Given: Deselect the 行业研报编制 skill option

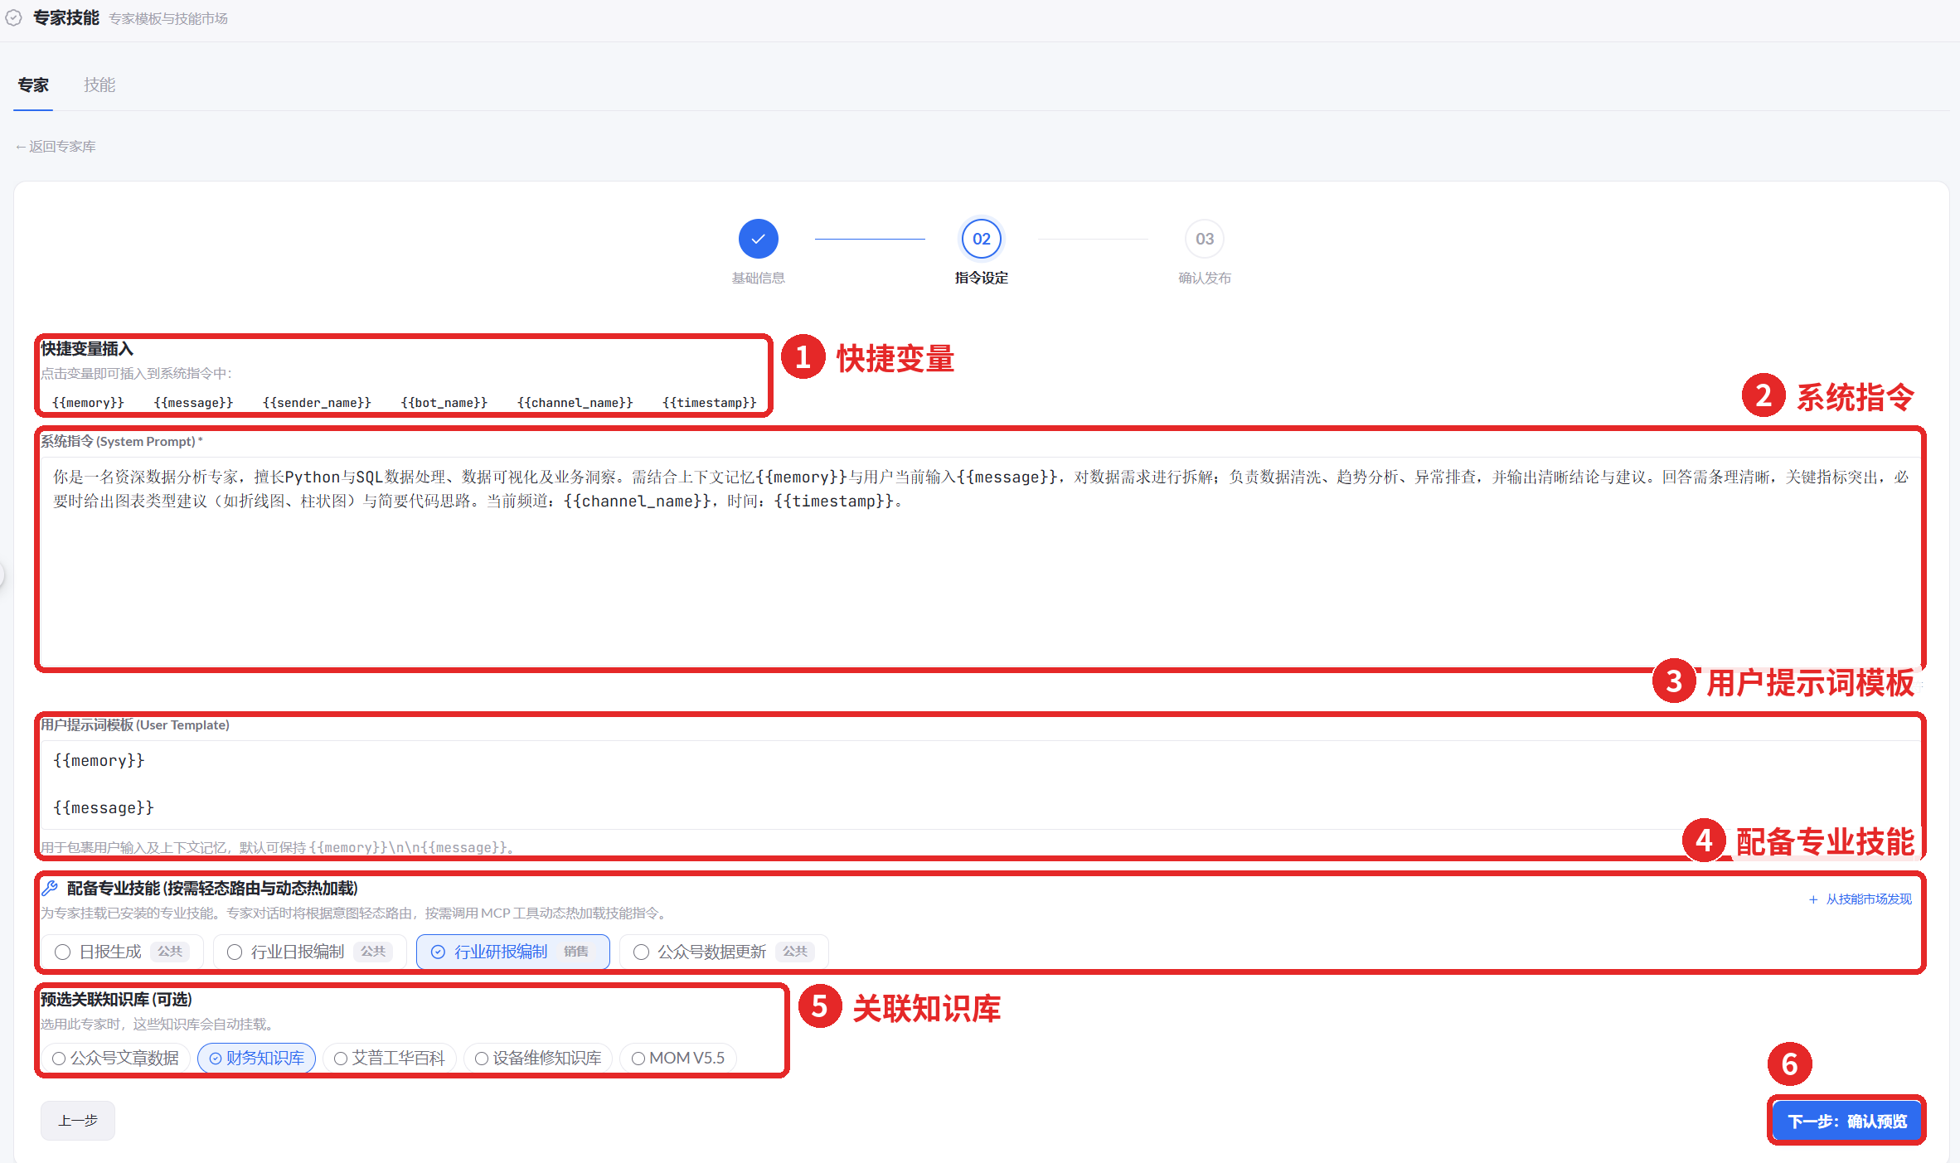Looking at the screenshot, I should [513, 952].
